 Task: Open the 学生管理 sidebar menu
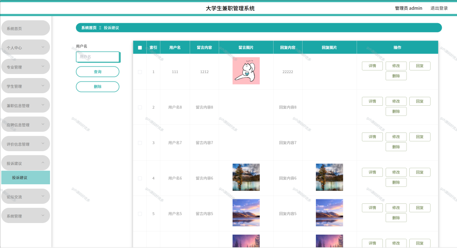[x=25, y=86]
